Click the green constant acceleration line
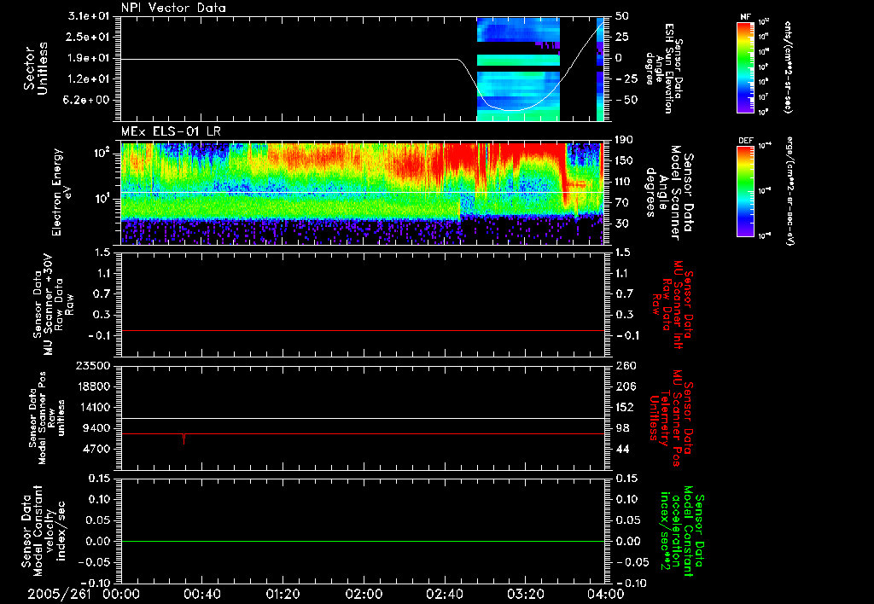This screenshot has width=874, height=604. [x=363, y=541]
